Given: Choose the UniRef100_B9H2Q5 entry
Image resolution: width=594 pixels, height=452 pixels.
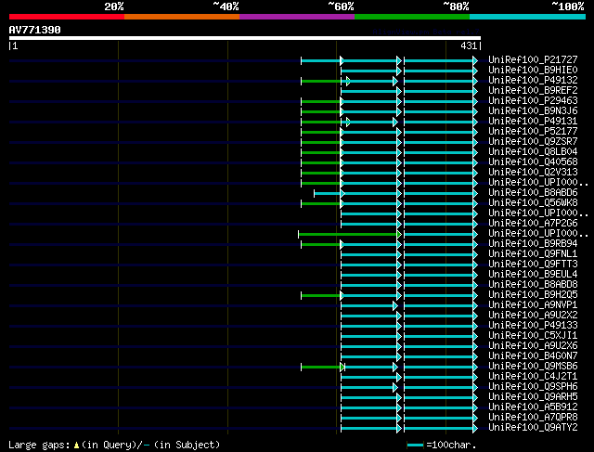Looking at the screenshot, I should 533,295.
